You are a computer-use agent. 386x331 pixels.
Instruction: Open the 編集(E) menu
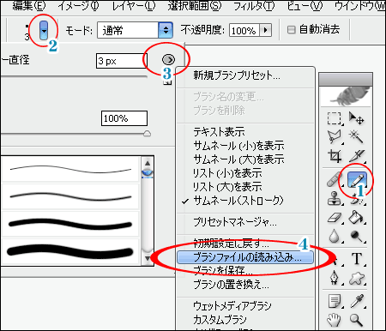(x=29, y=6)
